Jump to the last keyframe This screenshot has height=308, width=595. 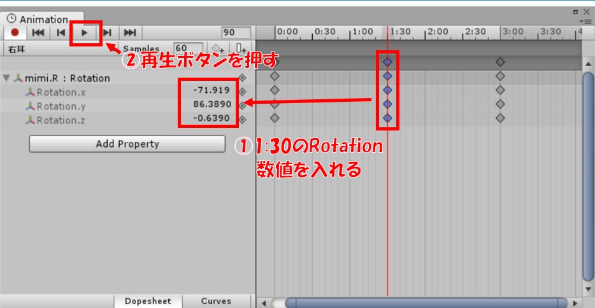coord(130,32)
